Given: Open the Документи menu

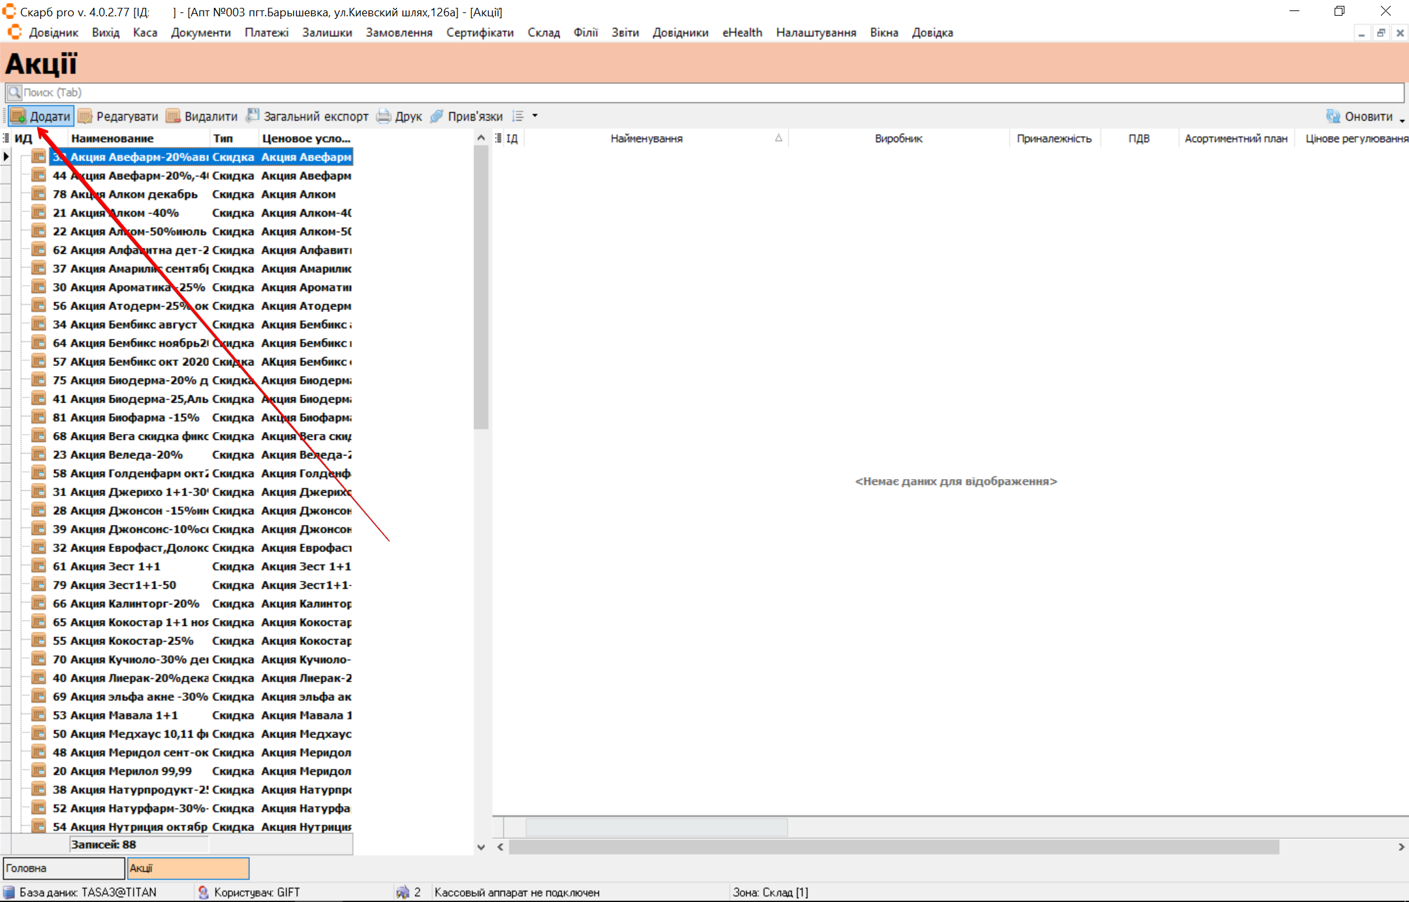Looking at the screenshot, I should [200, 33].
